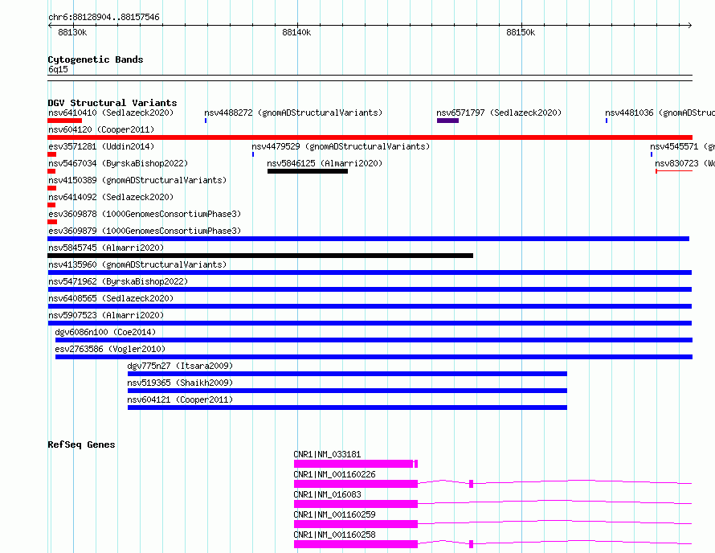Select the 6q15 cytogenetic band label
Viewport: 715px width, 553px height.
coord(58,69)
